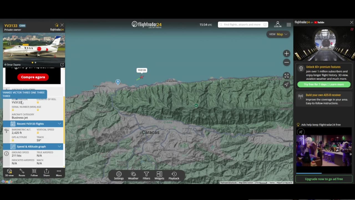Click the Compre agora ad button
Viewport: 355px width, 200px height.
click(33, 77)
